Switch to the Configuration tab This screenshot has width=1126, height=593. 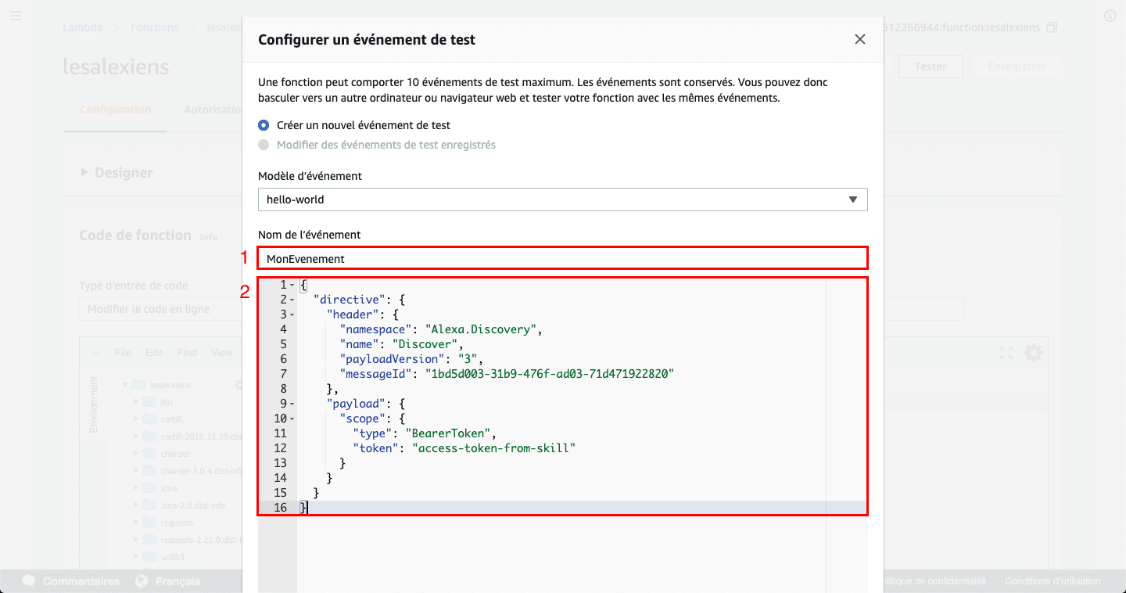[x=115, y=110]
